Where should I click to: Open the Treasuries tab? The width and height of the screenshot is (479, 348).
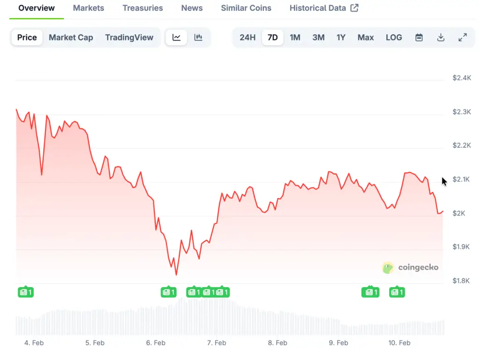click(x=143, y=8)
